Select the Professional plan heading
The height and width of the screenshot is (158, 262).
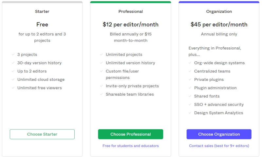(x=130, y=11)
